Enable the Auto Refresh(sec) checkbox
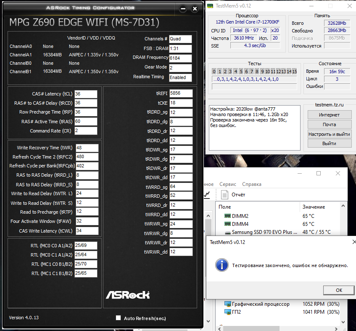This screenshot has height=331, width=356. point(118,318)
